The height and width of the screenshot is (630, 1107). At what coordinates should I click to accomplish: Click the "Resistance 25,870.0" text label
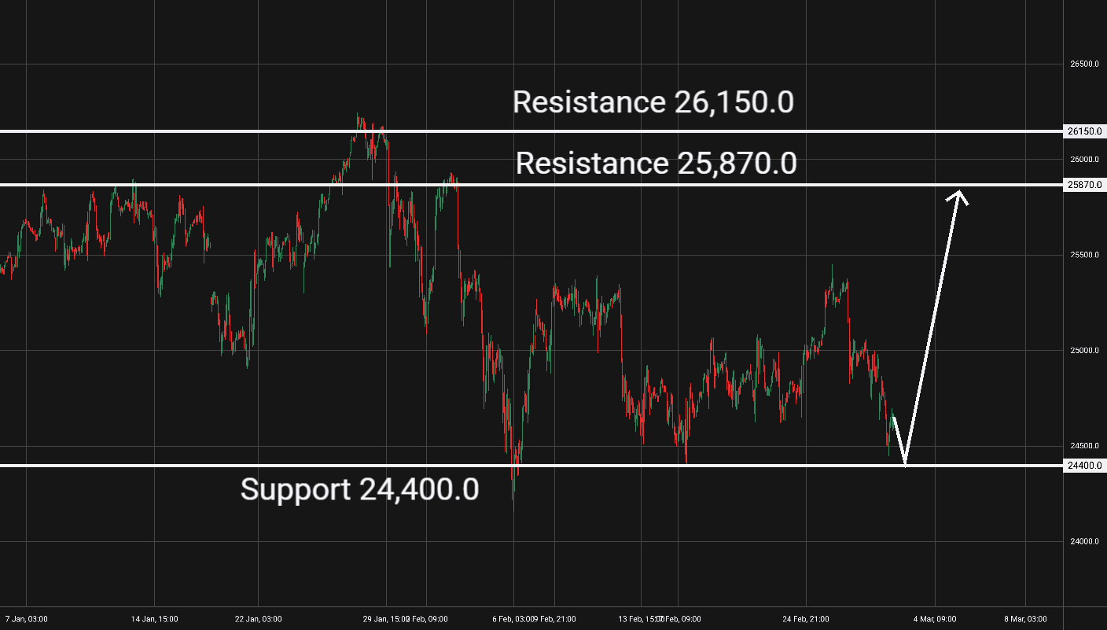point(656,164)
